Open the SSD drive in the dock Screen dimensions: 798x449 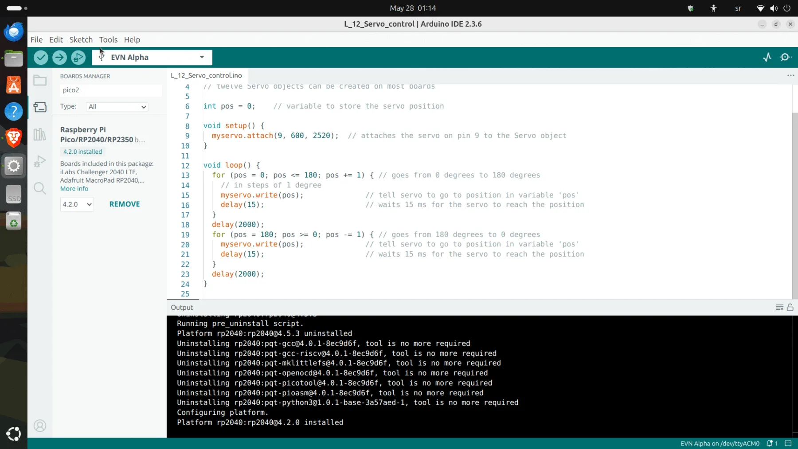(x=14, y=194)
